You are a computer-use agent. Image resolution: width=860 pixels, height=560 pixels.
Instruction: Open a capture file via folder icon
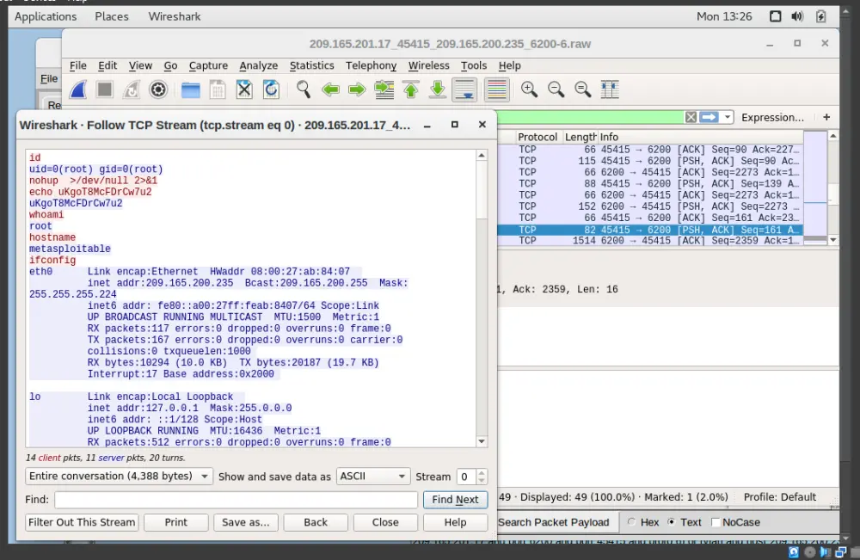click(190, 89)
